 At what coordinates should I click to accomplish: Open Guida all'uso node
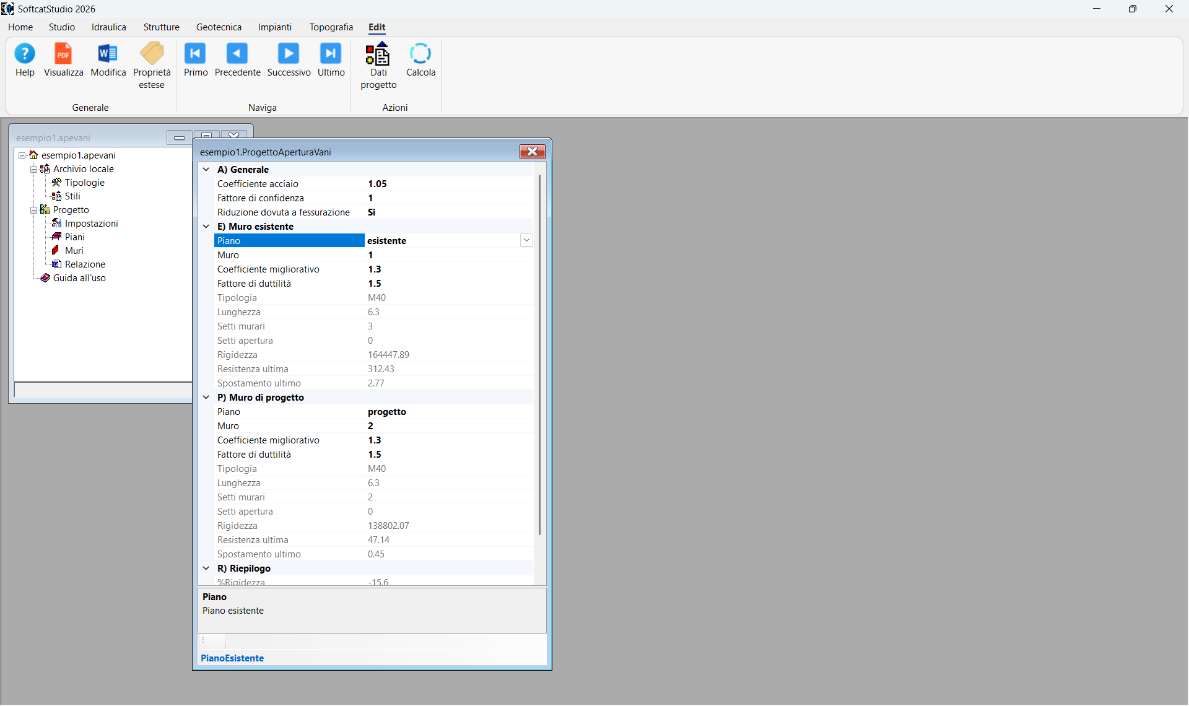pos(79,278)
